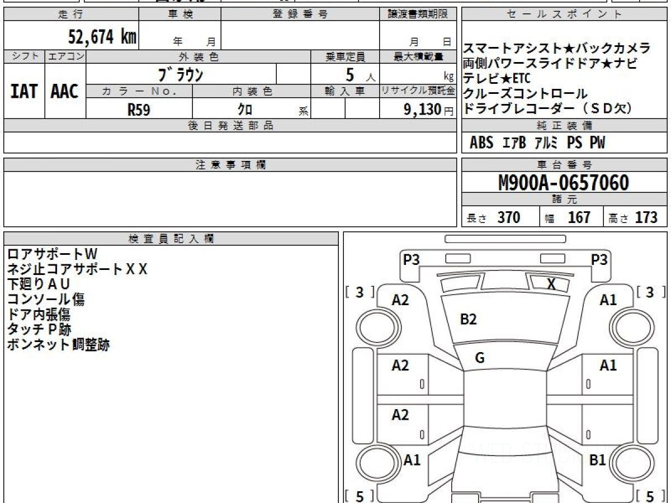Select the note 下廻りAU
This screenshot has height=503, width=671.
[x=39, y=284]
